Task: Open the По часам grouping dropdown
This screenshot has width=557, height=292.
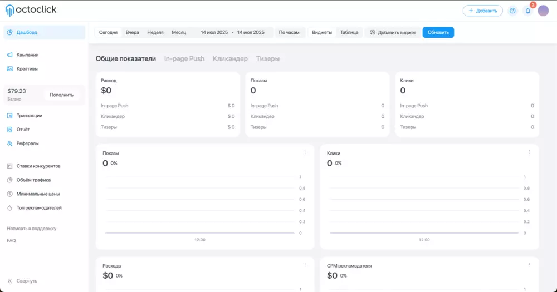Action: click(x=289, y=32)
